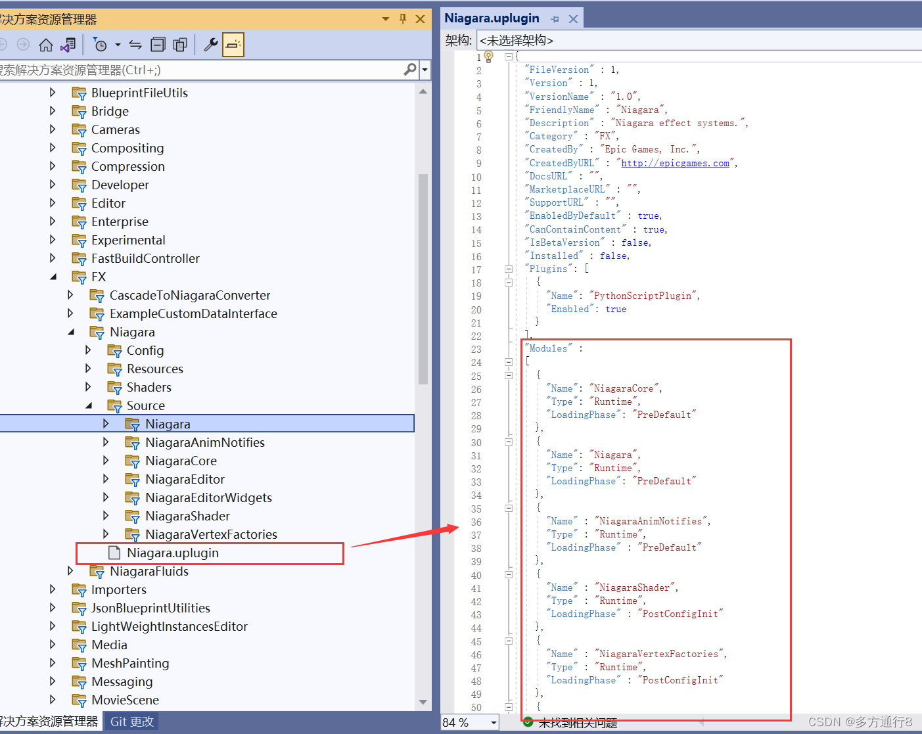922x734 pixels.
Task: Switch views using the solution/folder view icon
Action: [68, 45]
